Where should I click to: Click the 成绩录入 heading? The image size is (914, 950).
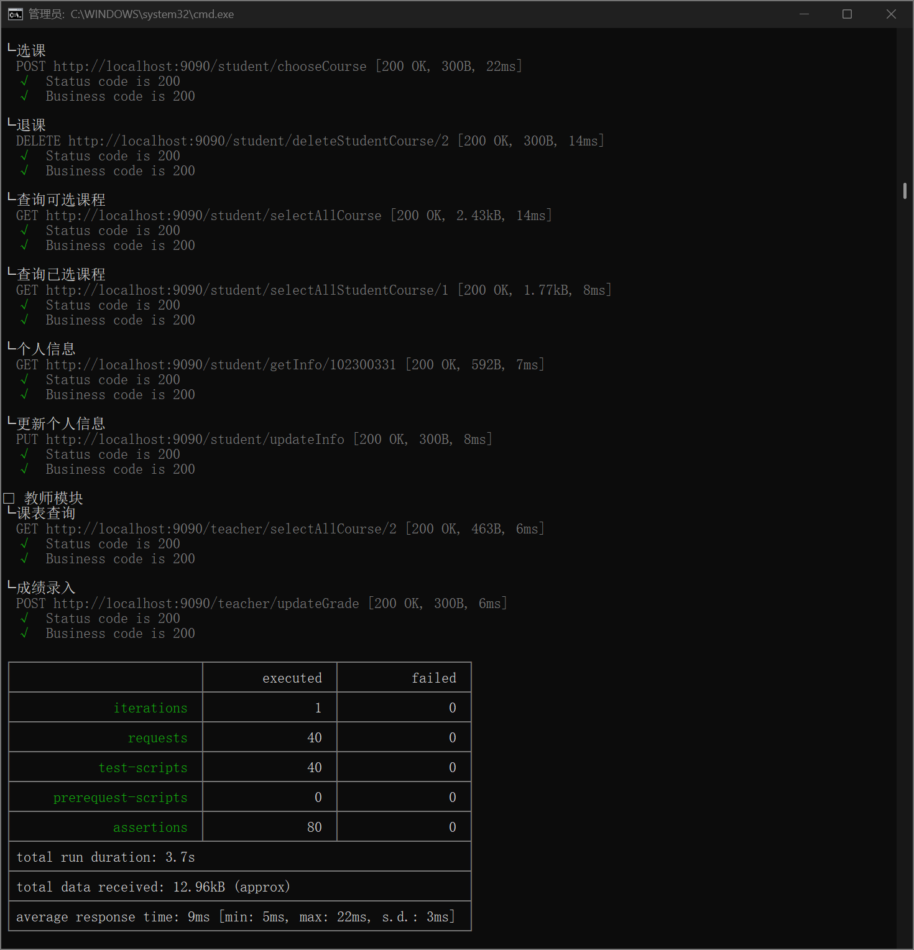point(46,588)
